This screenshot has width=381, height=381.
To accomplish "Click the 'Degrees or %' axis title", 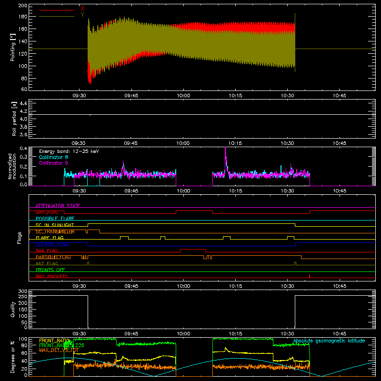I will [x=13, y=357].
